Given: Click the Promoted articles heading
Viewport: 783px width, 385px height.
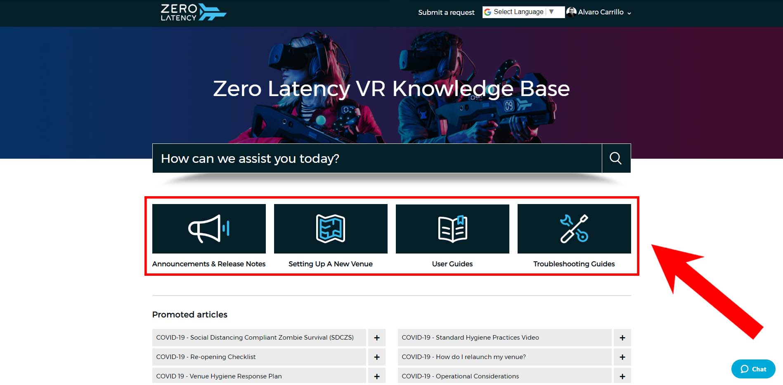Looking at the screenshot, I should (x=190, y=315).
